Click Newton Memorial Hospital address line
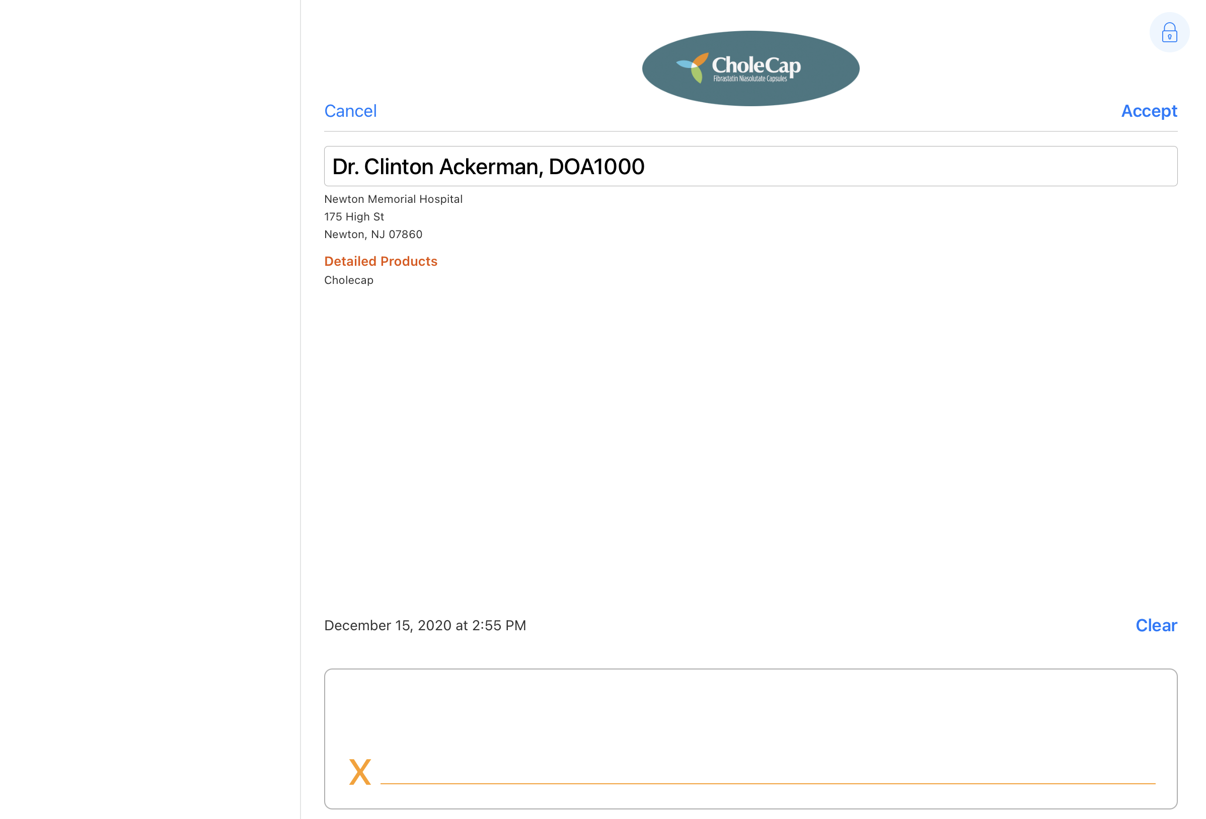Screen dimensions: 1206x819 [x=393, y=199]
